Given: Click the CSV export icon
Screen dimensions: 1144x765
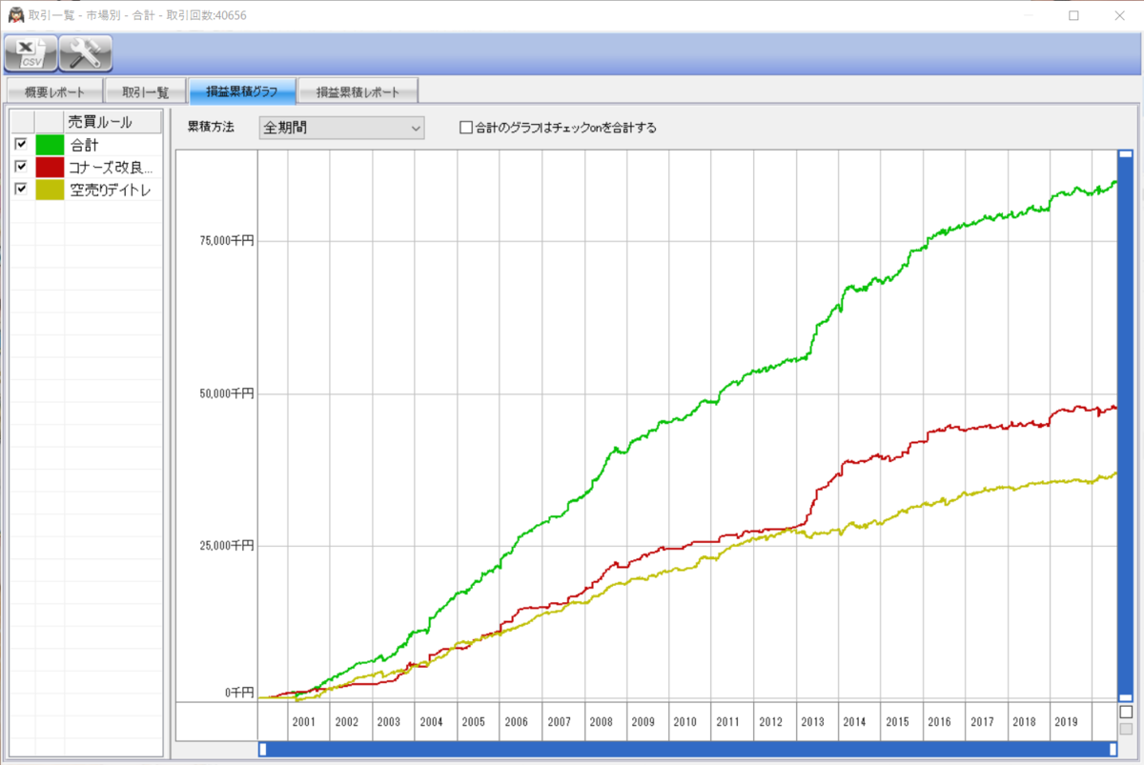Looking at the screenshot, I should (x=31, y=53).
